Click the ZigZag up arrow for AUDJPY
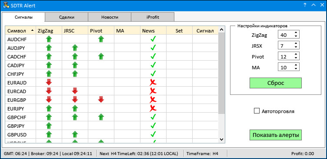Image resolution: width=327 pixels, height=159 pixels. click(49, 48)
